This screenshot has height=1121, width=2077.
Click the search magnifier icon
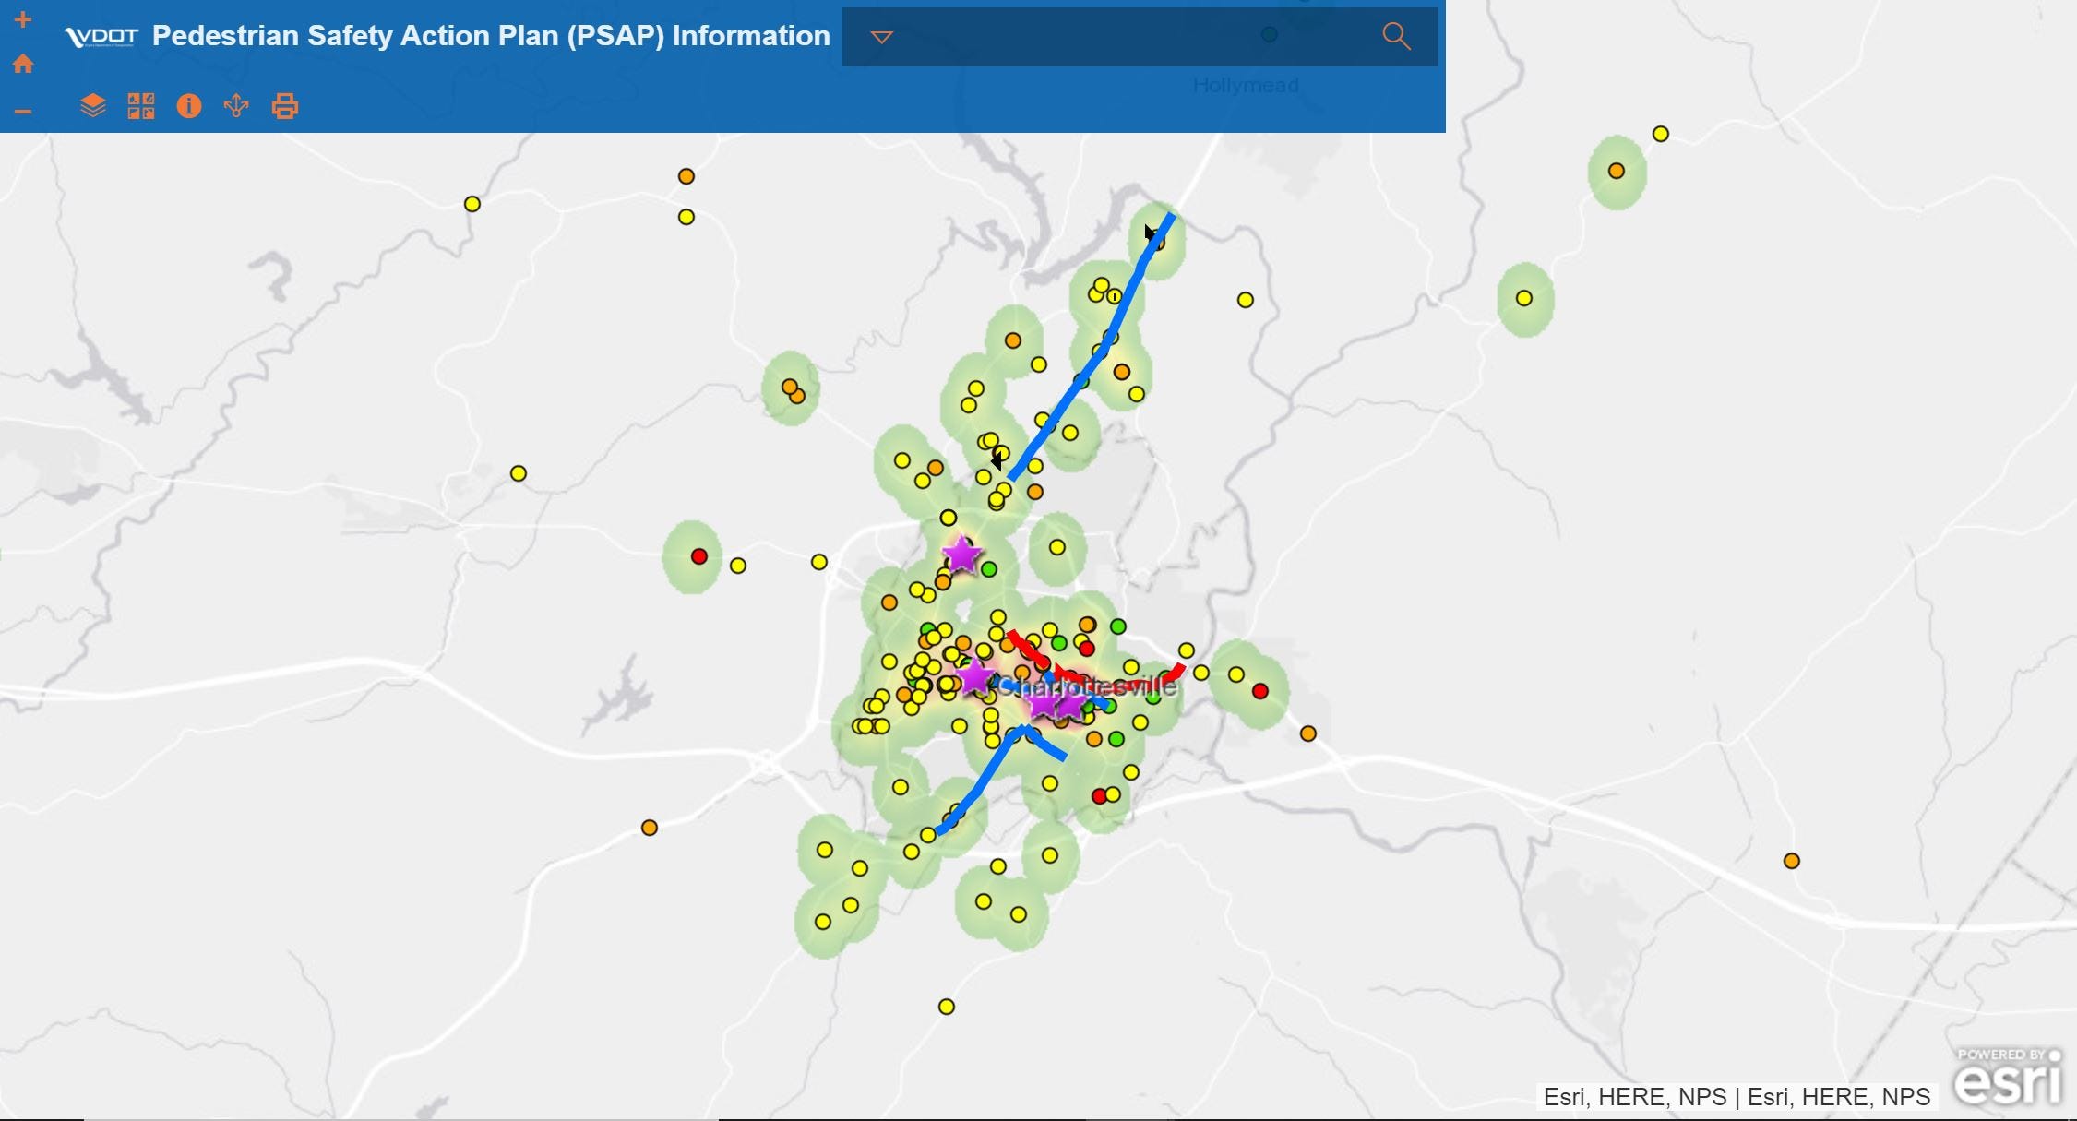[x=1396, y=36]
